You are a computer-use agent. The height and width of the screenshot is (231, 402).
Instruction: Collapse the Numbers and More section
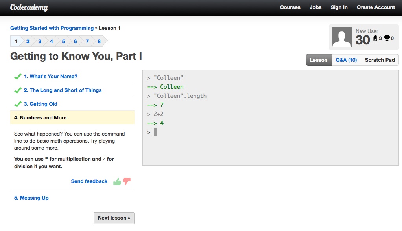coord(72,117)
